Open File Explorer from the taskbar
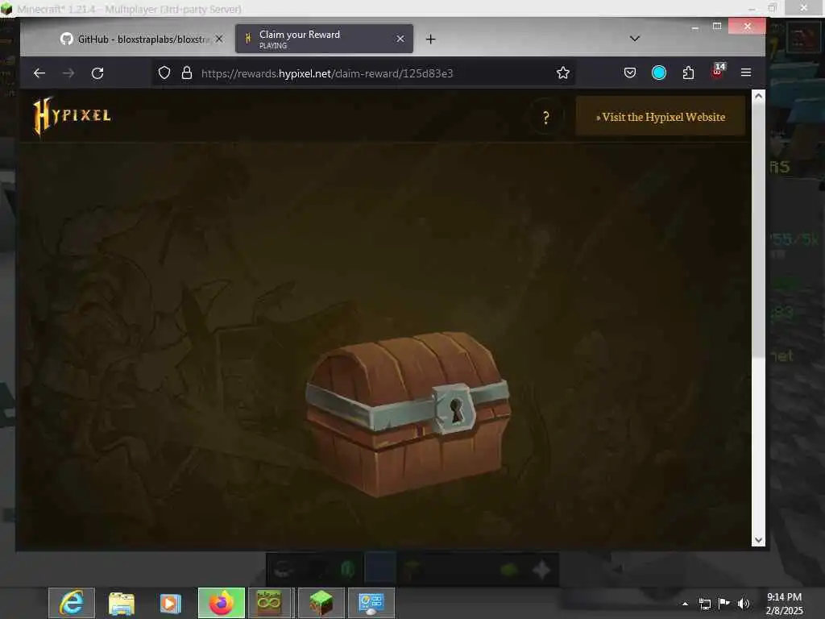This screenshot has height=619, width=825. point(121,603)
